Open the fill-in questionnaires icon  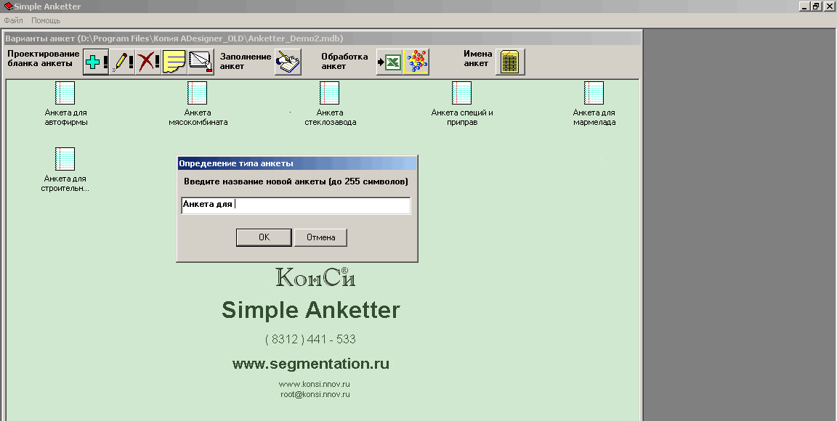[288, 62]
